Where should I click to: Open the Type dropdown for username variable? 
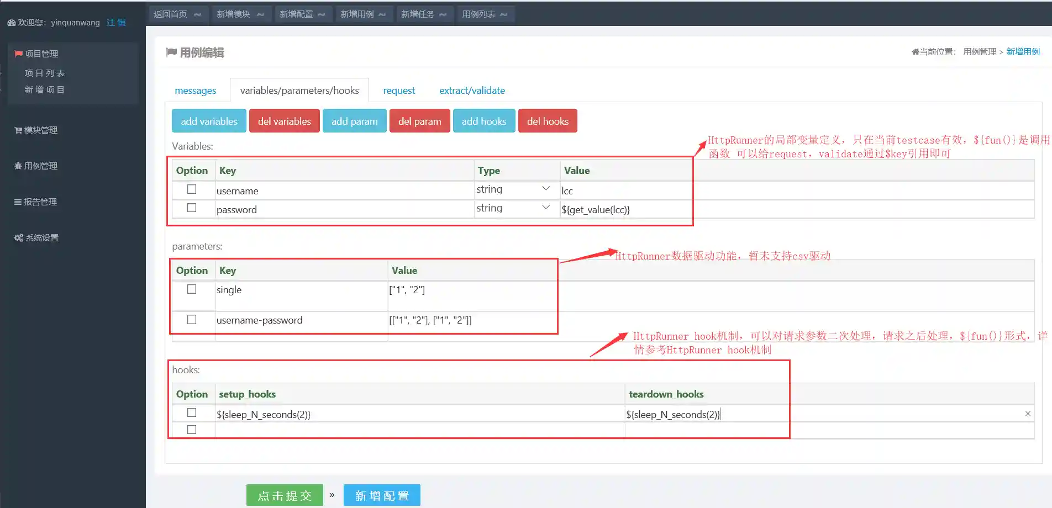(514, 189)
